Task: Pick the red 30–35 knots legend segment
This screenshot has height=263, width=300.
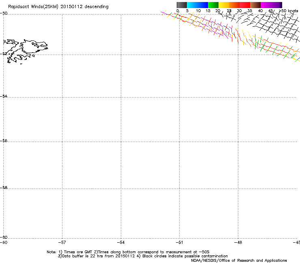Action: click(245, 5)
